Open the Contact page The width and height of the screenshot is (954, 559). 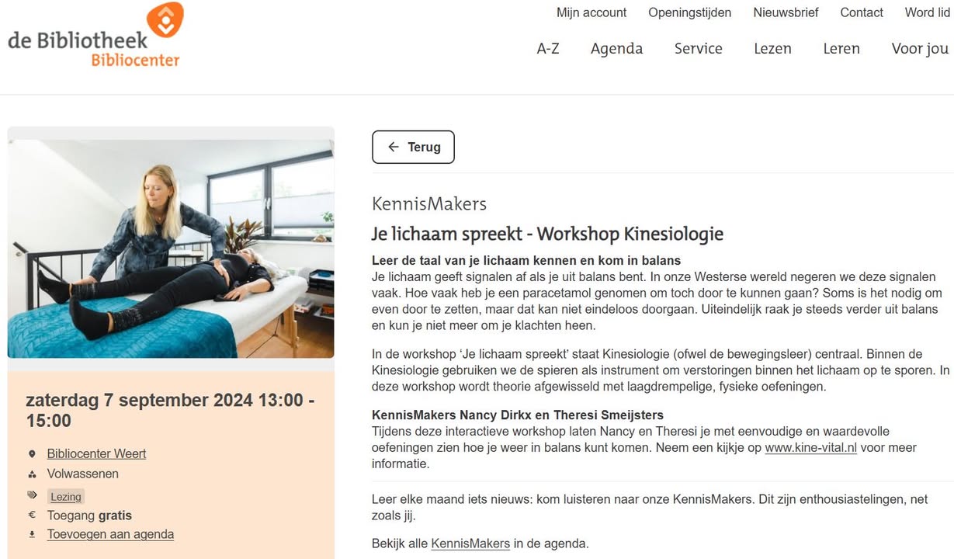862,12
